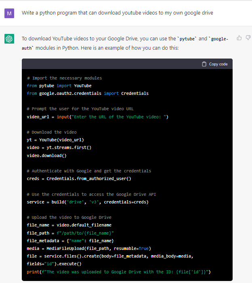Click the comment '# Use the credentials to access the Google Drive API'
Screen dimensions: 252x283
click(91, 194)
